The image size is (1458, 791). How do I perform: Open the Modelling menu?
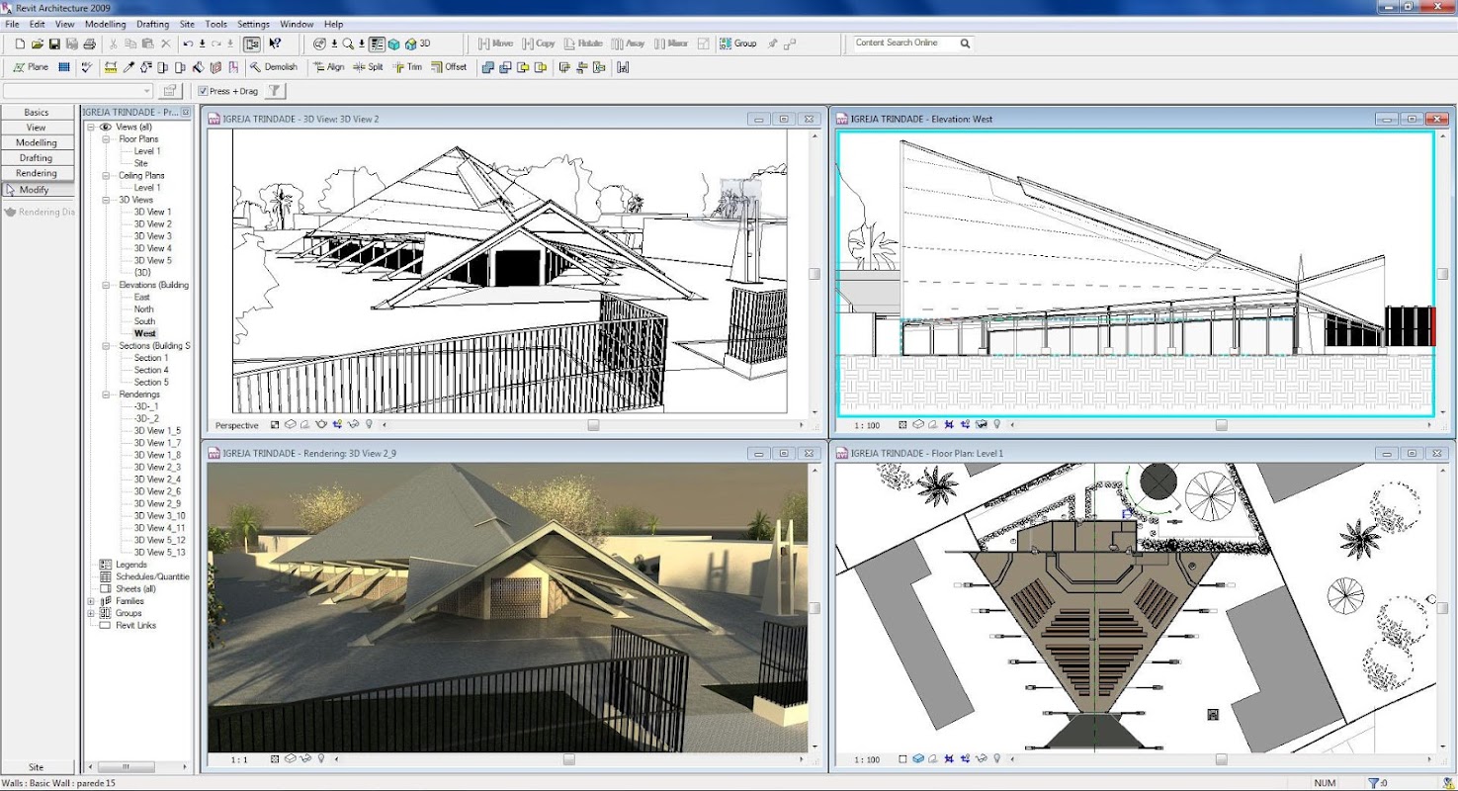tap(105, 24)
